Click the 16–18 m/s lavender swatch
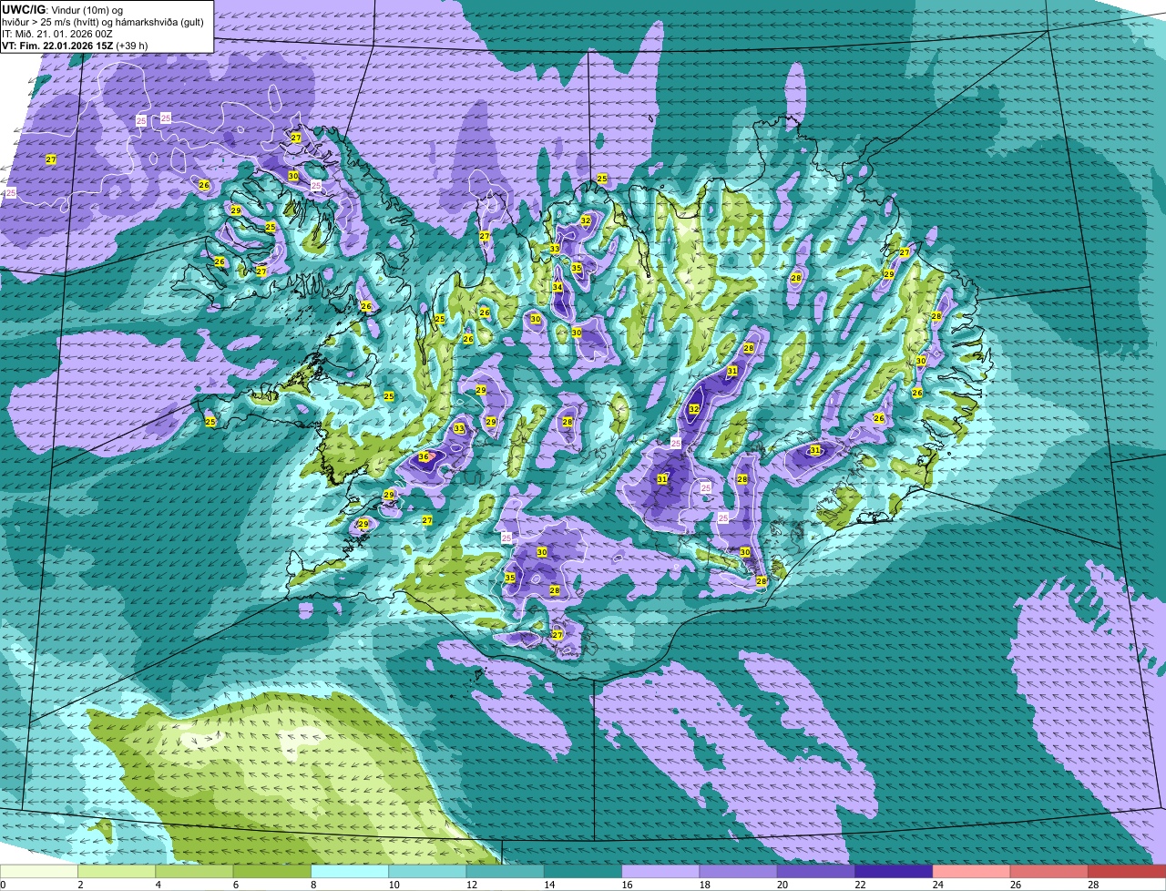The width and height of the screenshot is (1166, 891). [660, 871]
